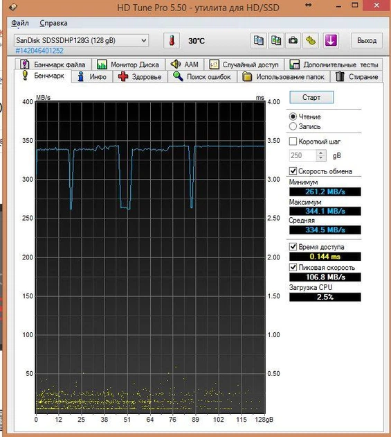Viewport: 391px width, 437px height.
Task: Click the access time 0.144 ms value
Action: 325,257
